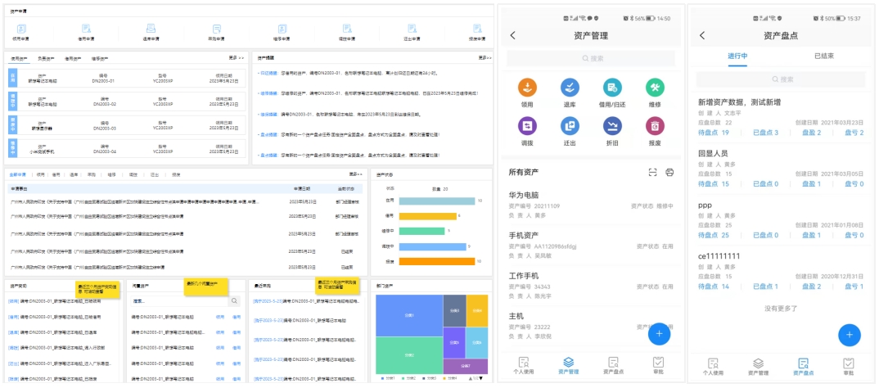This screenshot has width=879, height=388.
Task: Open the 采购申请 icon in the top bar
Action: pos(217,29)
